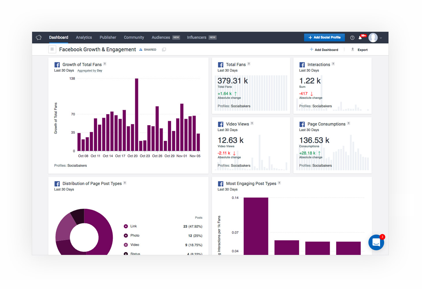
Task: Open the Influencers tab
Action: 197,37
